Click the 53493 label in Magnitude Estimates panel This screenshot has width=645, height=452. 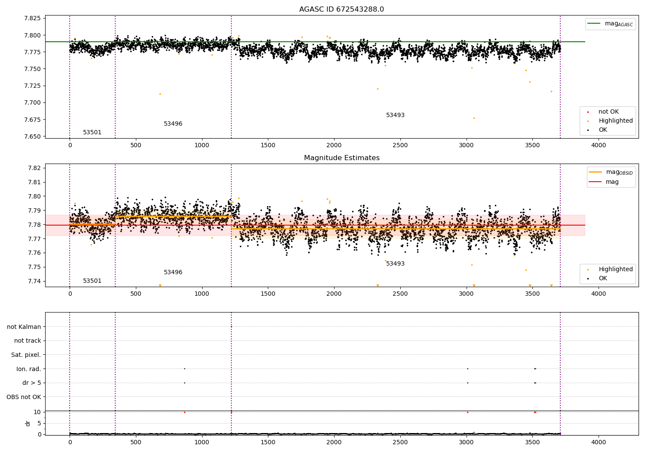pyautogui.click(x=395, y=264)
